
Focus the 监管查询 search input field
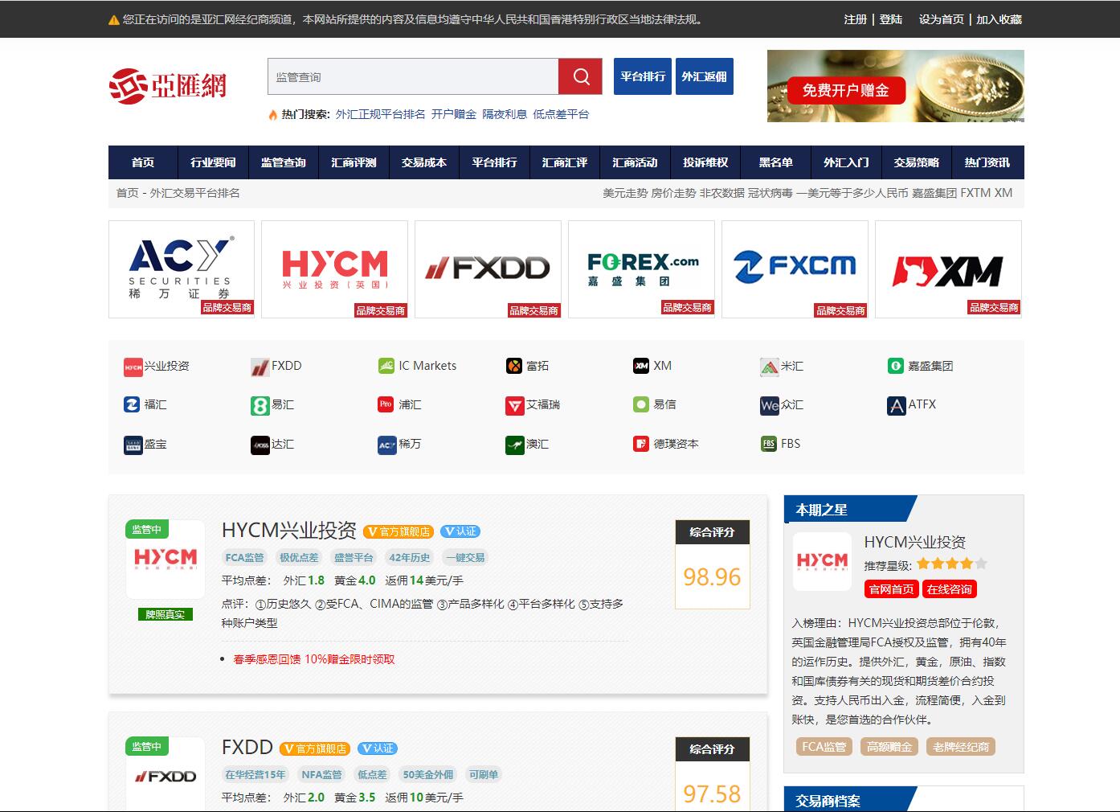(x=413, y=77)
